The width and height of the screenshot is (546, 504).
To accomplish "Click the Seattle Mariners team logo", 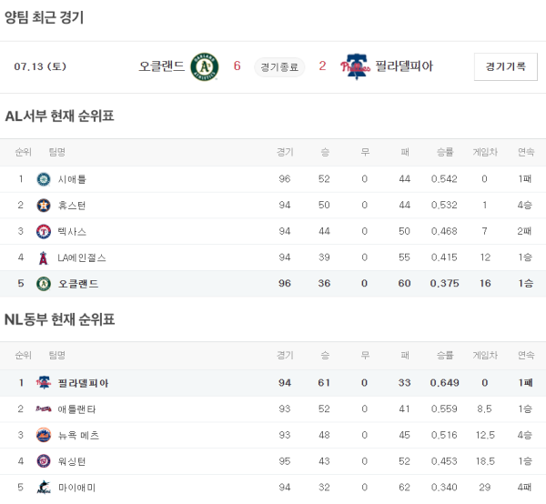I will 43,179.
